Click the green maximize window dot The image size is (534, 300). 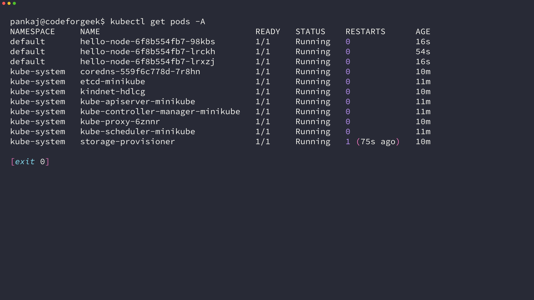(x=14, y=3)
